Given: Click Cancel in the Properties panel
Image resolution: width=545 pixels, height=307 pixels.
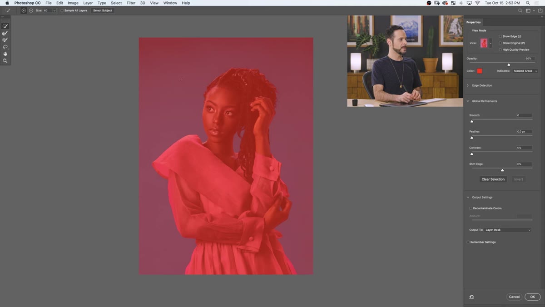Looking at the screenshot, I should (514, 297).
